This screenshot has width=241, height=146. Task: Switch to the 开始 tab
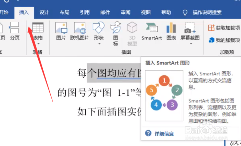(4, 12)
